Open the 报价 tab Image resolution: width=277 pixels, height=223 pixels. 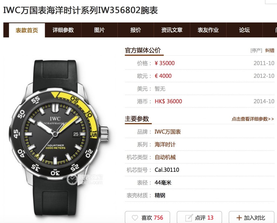[x=136, y=30]
